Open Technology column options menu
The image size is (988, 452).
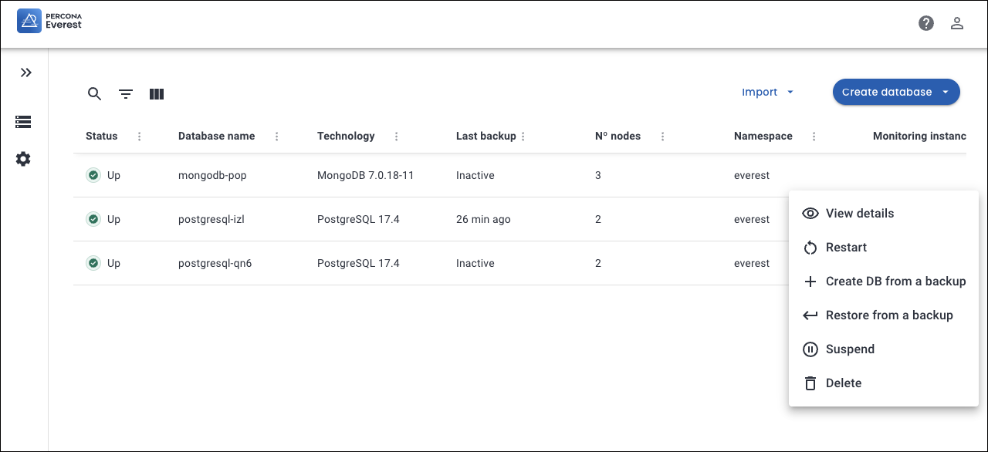pos(397,137)
